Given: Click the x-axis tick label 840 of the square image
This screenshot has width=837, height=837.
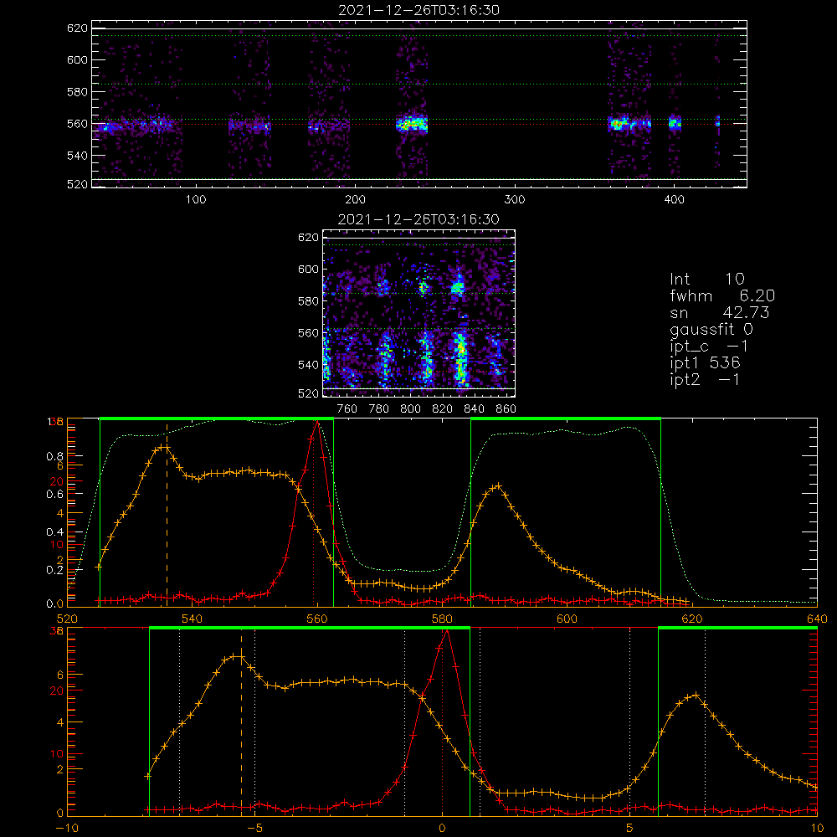Looking at the screenshot, I should click(474, 409).
